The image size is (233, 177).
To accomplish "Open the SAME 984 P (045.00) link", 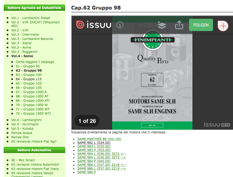I will coord(94,161).
